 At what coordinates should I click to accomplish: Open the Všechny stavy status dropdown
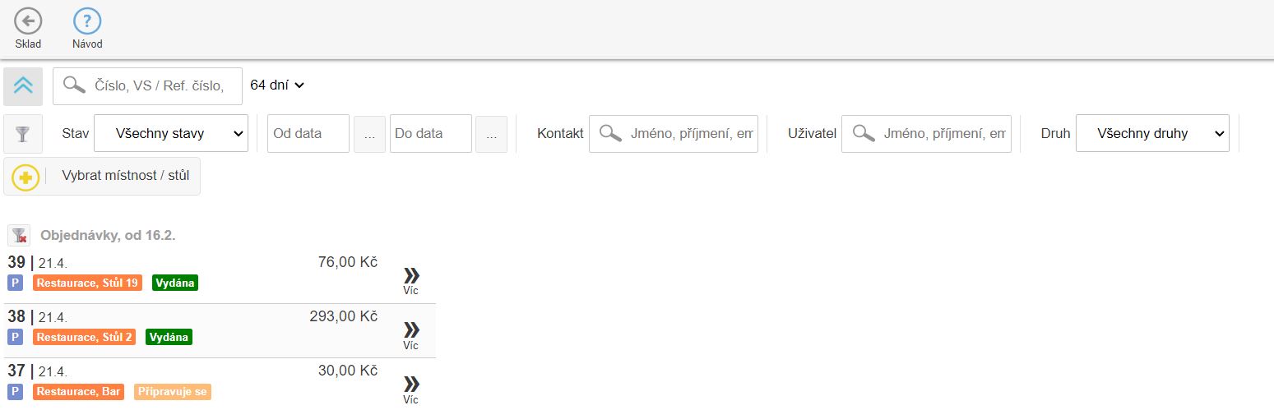(171, 133)
